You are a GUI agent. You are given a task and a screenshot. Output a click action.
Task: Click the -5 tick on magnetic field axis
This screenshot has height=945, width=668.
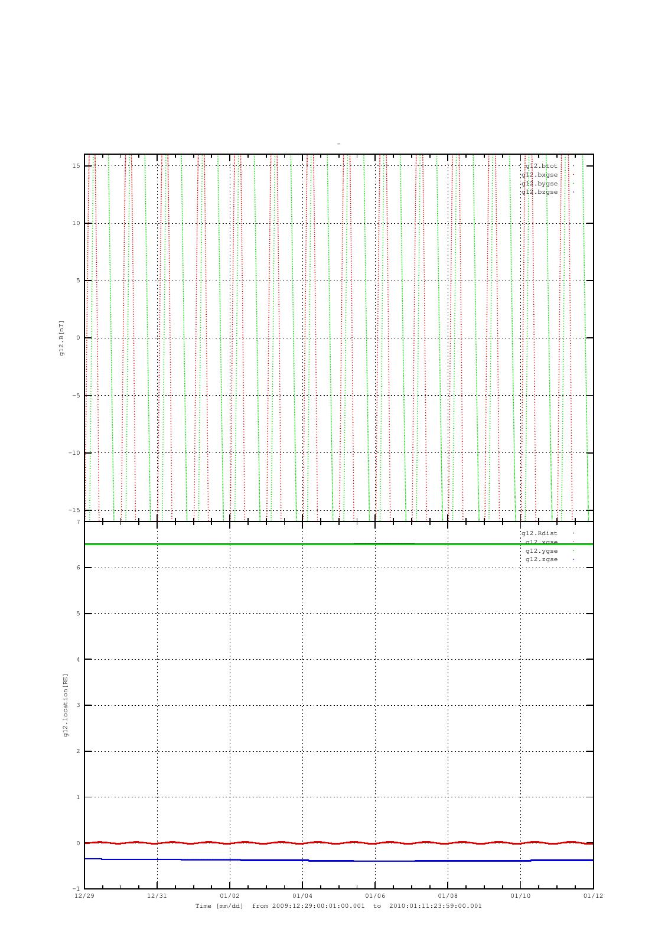(x=76, y=396)
